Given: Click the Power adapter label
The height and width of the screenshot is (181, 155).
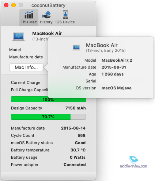Looking at the screenshot, I should click(25, 165).
